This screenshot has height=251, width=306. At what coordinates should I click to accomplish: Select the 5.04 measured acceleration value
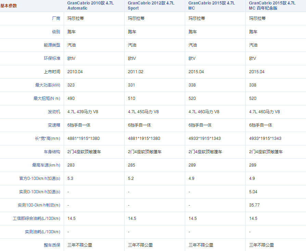(253, 192)
